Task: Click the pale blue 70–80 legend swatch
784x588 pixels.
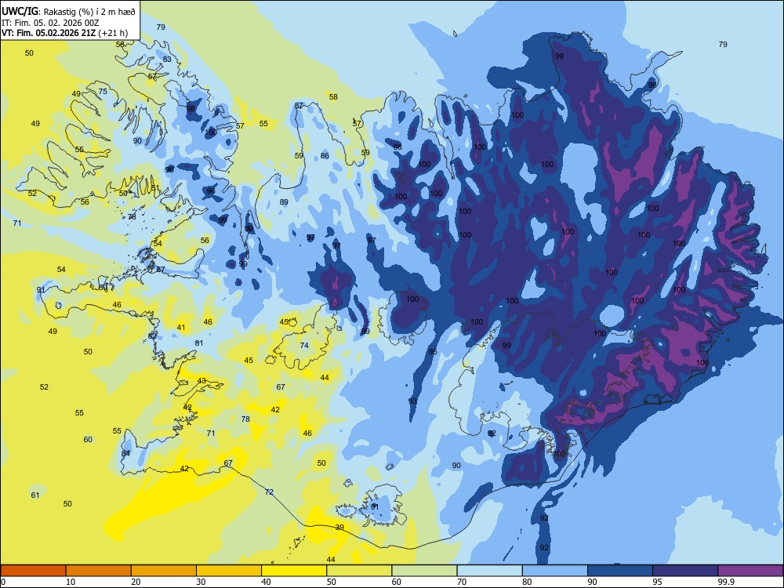Action: tap(489, 571)
